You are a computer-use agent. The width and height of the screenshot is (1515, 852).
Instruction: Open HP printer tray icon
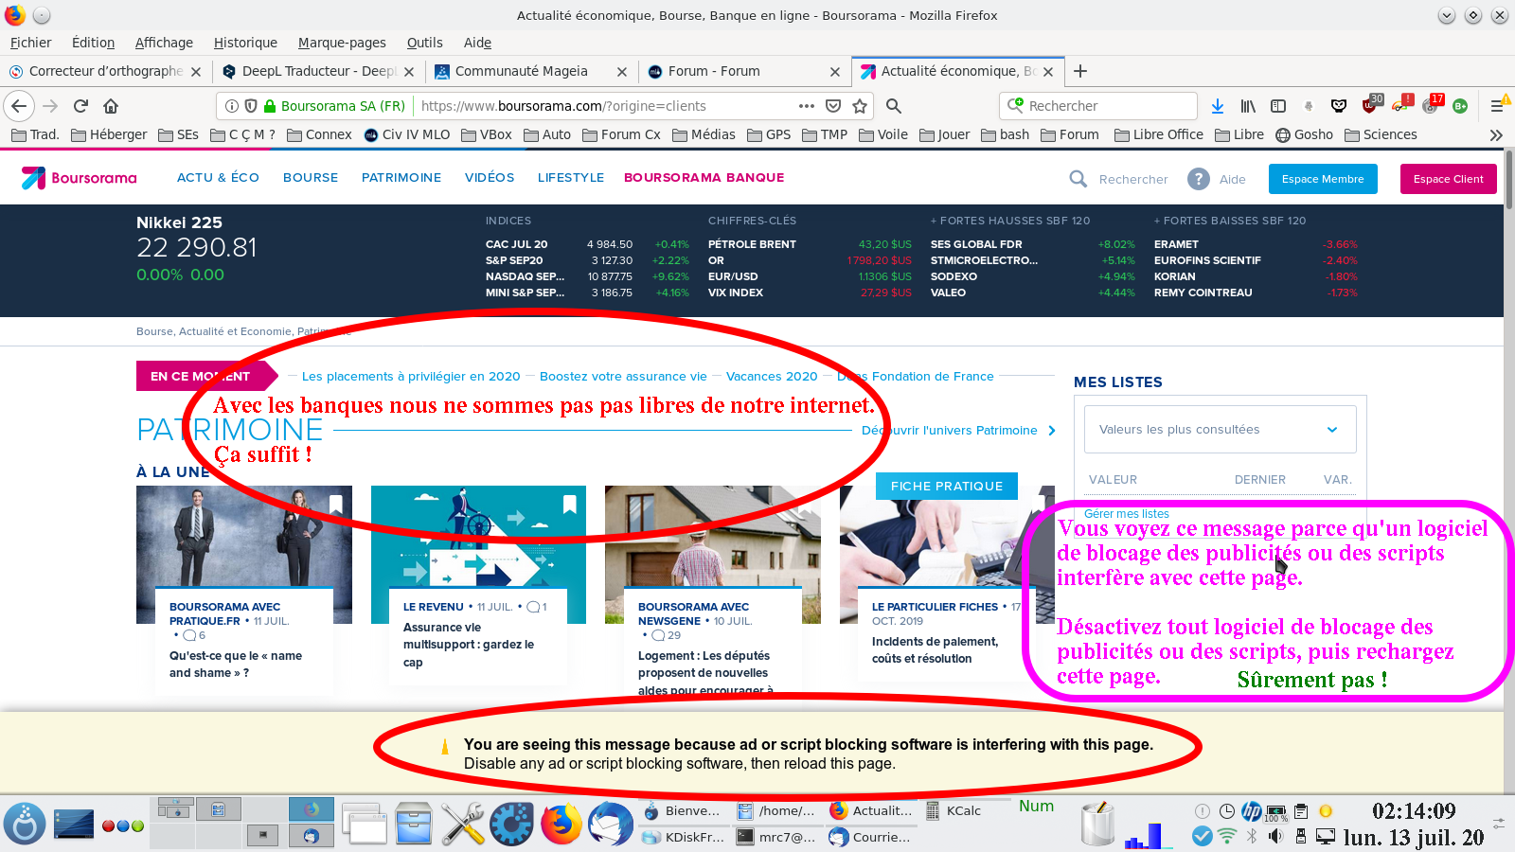coord(1252,811)
